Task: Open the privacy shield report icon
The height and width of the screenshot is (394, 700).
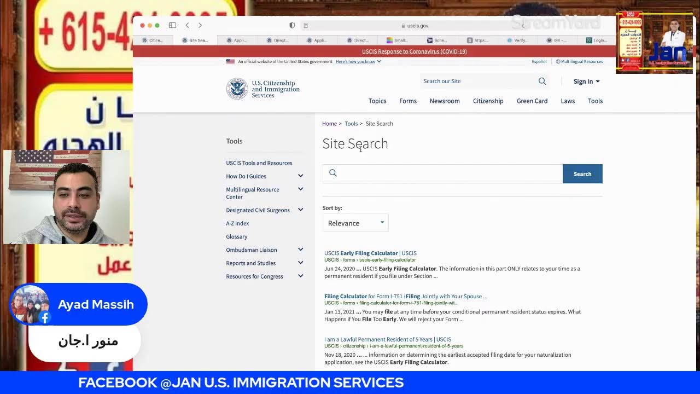Action: pyautogui.click(x=292, y=25)
